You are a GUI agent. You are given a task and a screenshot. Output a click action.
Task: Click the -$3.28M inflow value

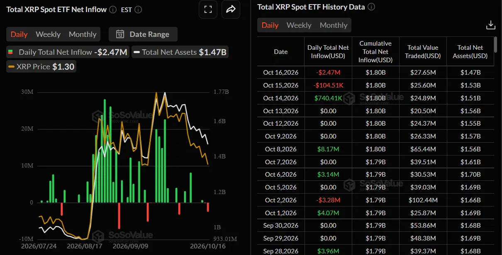point(328,200)
